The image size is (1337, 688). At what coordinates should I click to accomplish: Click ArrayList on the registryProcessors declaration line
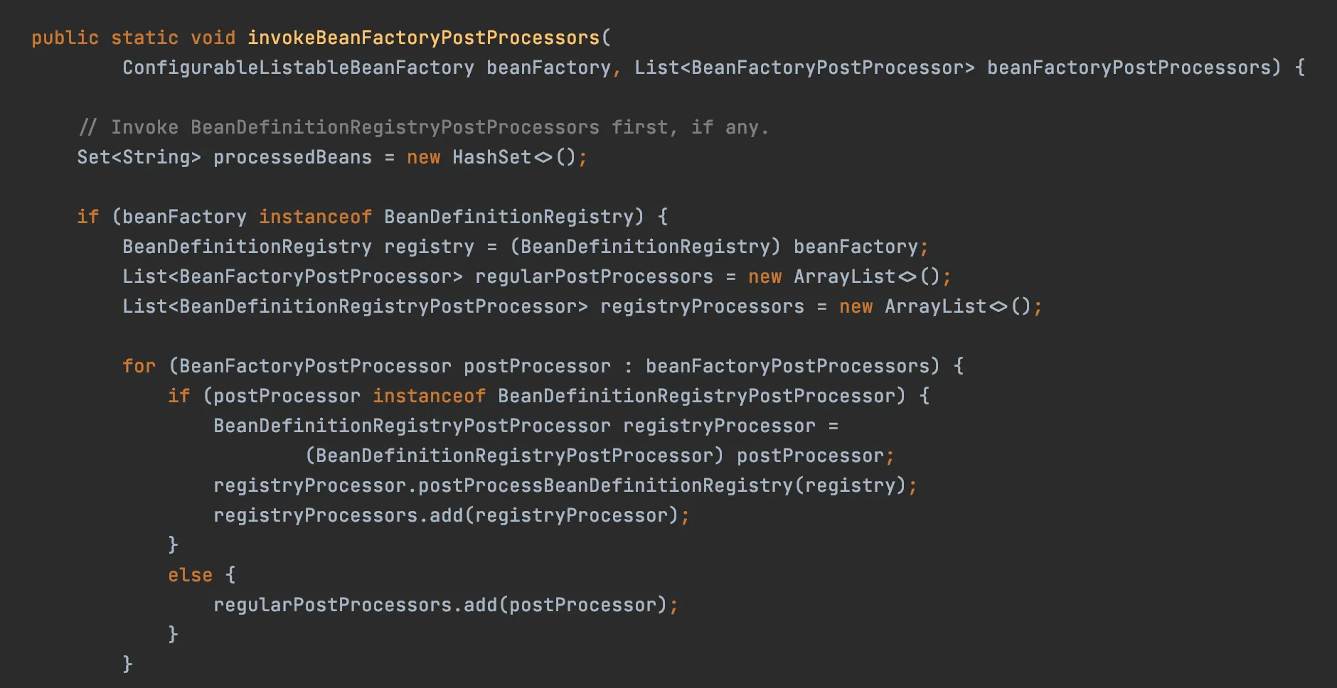(x=935, y=306)
